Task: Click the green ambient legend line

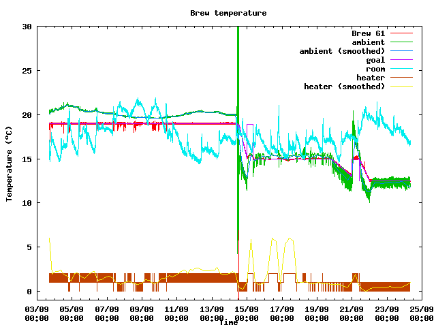Action: pos(401,42)
